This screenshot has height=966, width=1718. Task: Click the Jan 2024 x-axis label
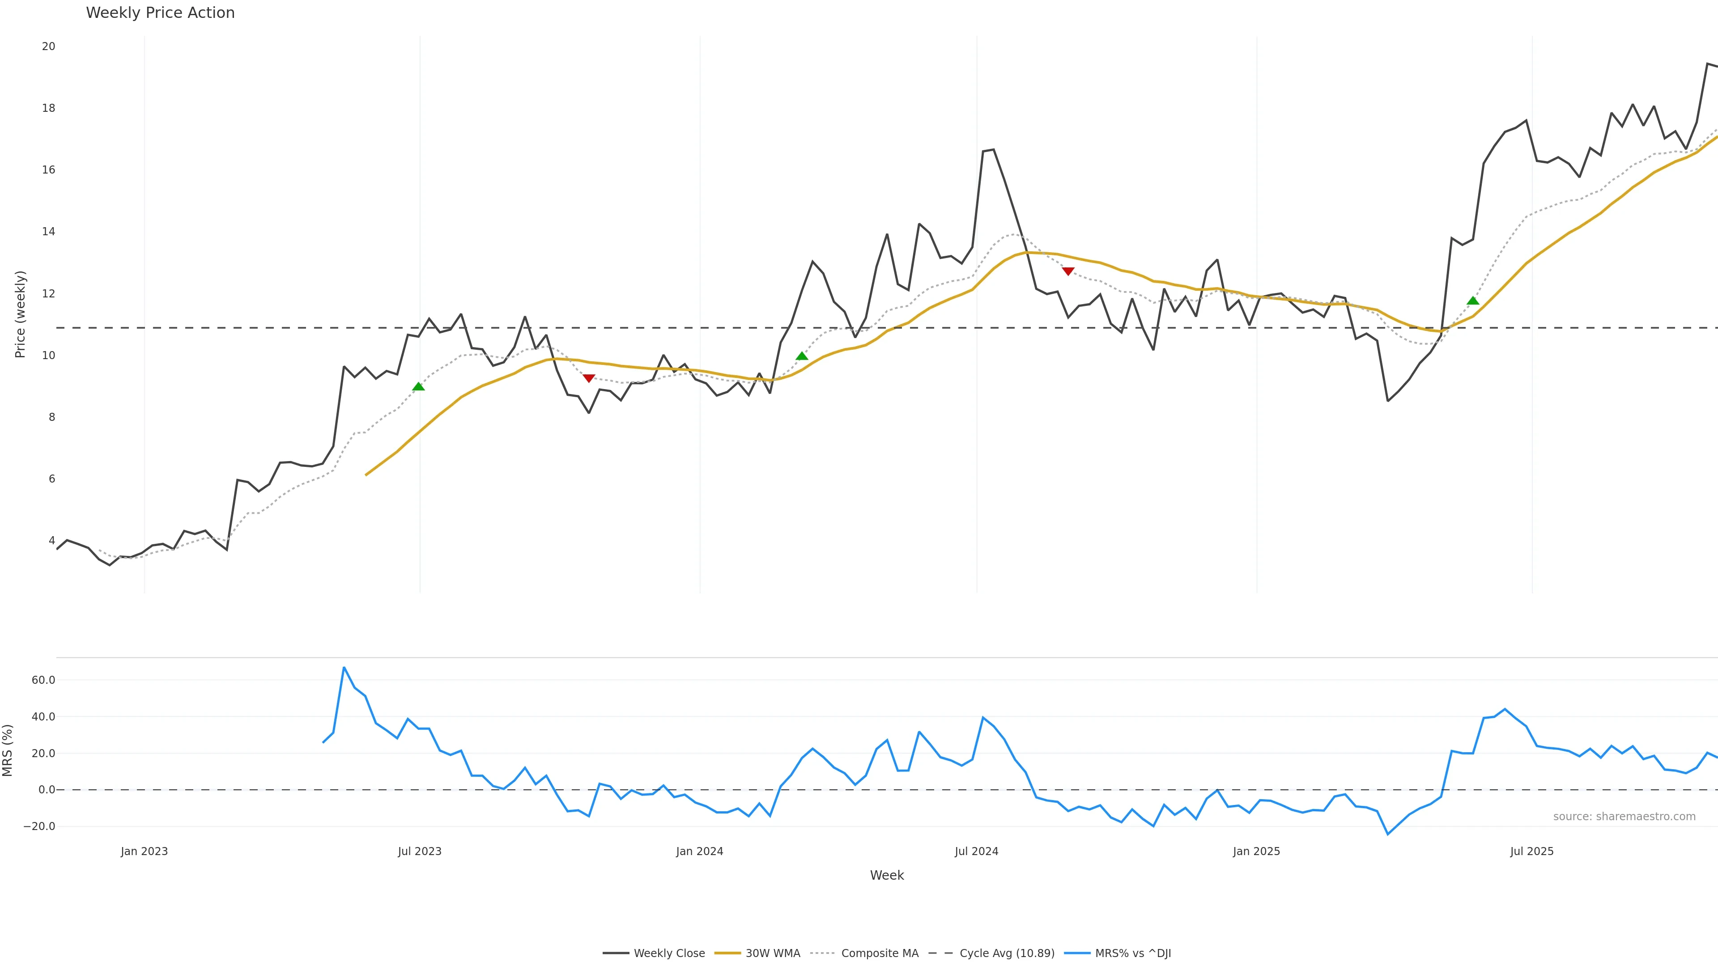point(699,852)
